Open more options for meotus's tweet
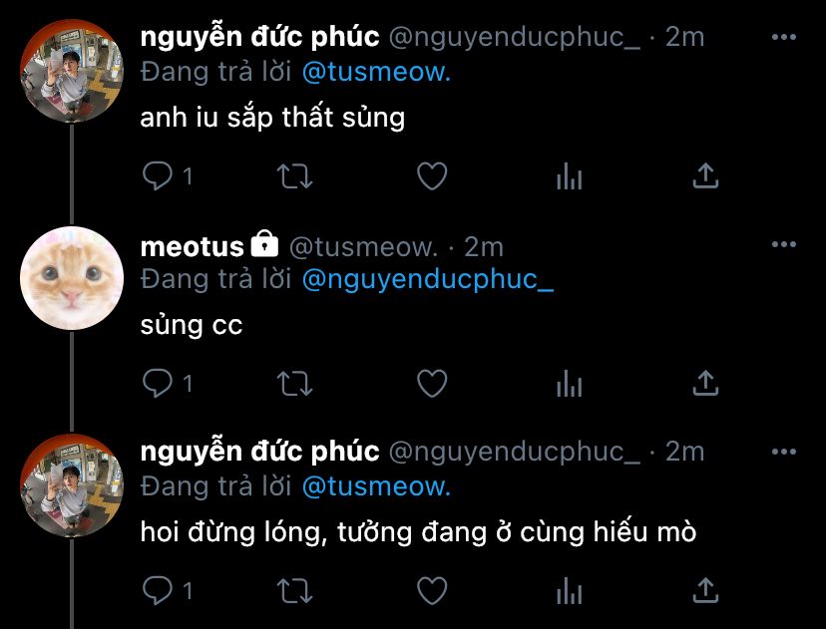 (784, 245)
